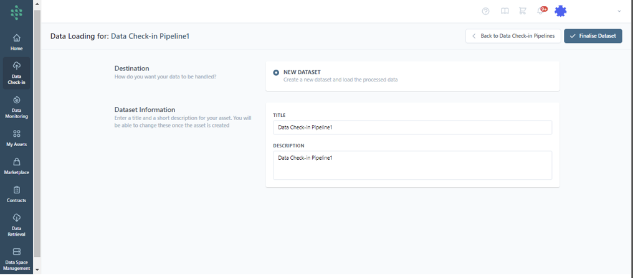Open Data Monitoring in the sidebar

(x=17, y=106)
